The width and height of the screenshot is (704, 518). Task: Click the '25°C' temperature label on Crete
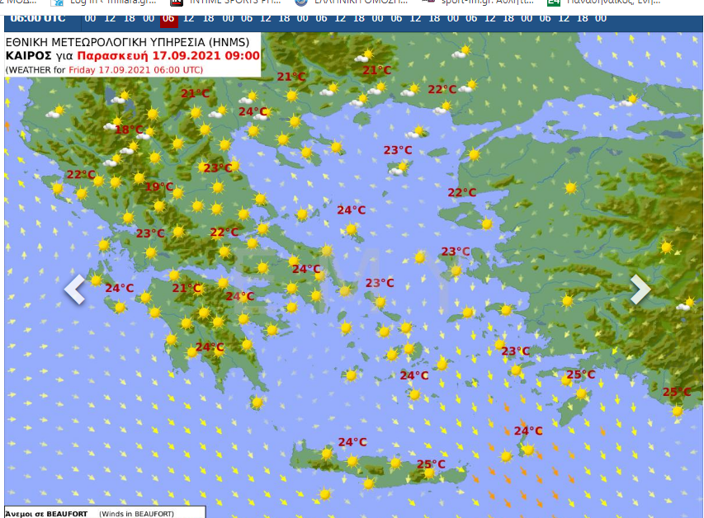(x=431, y=464)
